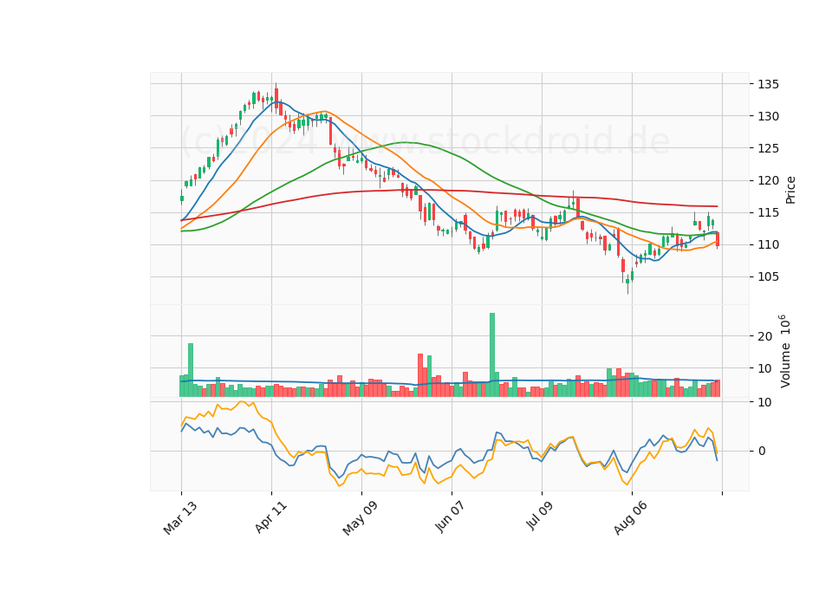Click the 20 volume tick label

click(x=764, y=336)
